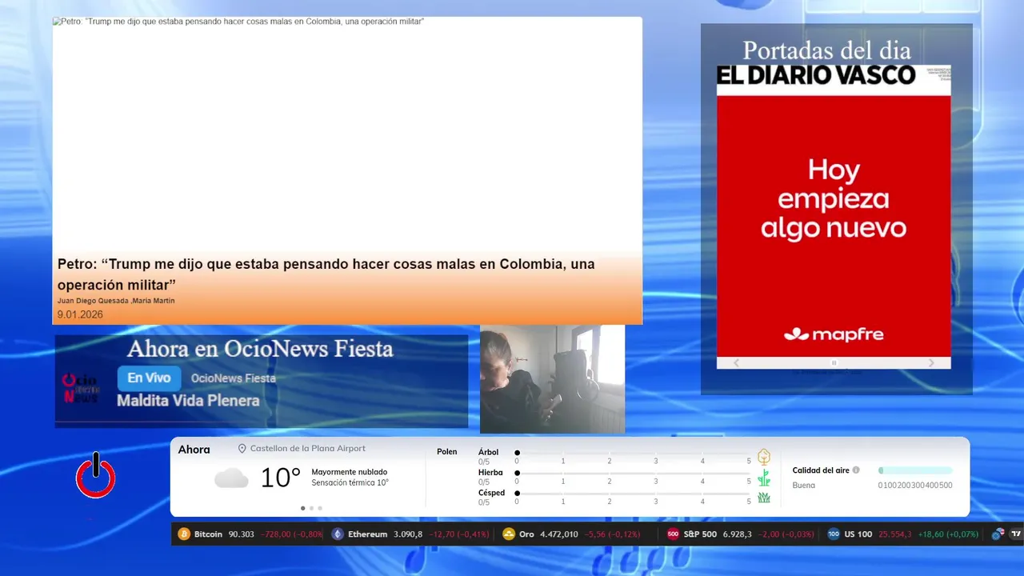Click the webcam video thumbnail
The width and height of the screenshot is (1024, 576).
tap(552, 379)
